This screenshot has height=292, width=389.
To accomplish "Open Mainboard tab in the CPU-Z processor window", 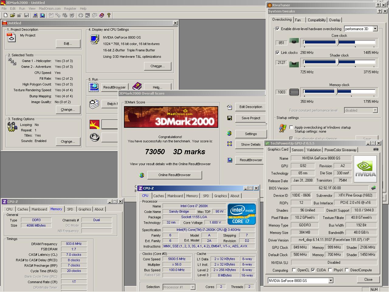I will pos(175,196).
